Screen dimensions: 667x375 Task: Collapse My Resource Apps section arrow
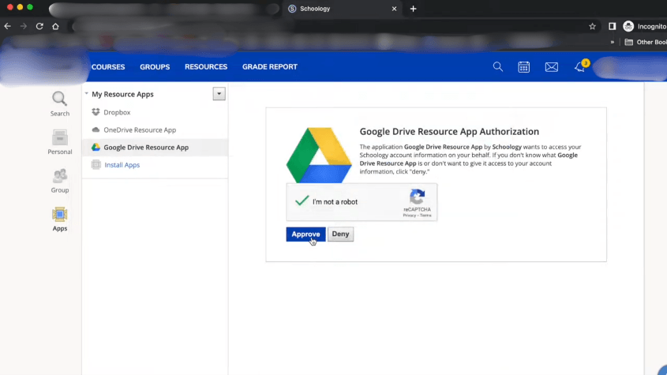(86, 94)
